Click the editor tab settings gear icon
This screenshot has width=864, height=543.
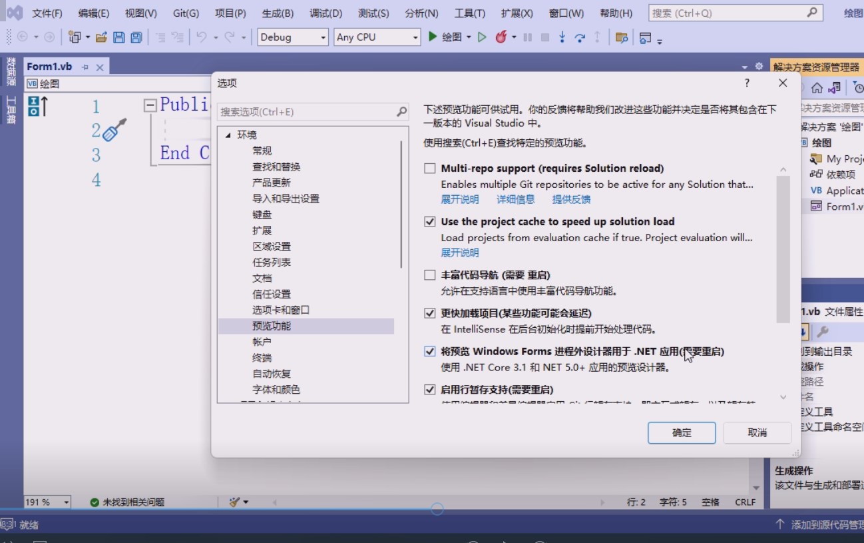[759, 67]
